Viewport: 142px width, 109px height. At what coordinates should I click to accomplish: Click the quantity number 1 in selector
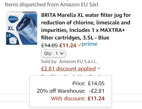click(x=57, y=53)
